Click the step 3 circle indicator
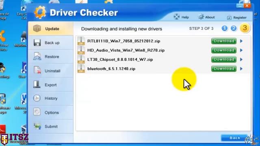 (245, 28)
